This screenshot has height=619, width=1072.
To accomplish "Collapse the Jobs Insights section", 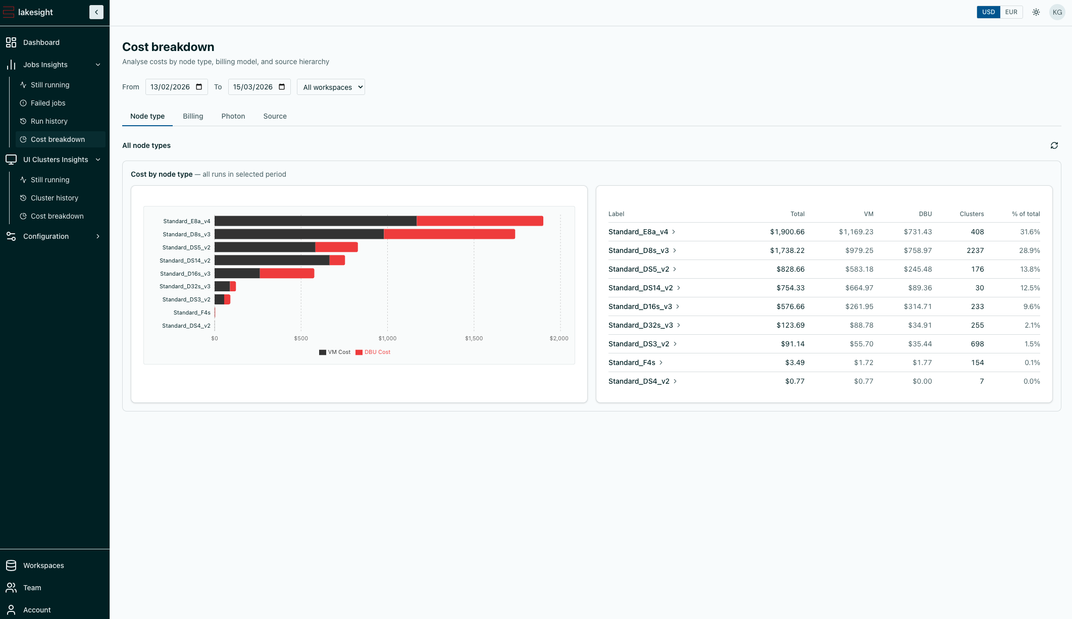I will [x=98, y=65].
